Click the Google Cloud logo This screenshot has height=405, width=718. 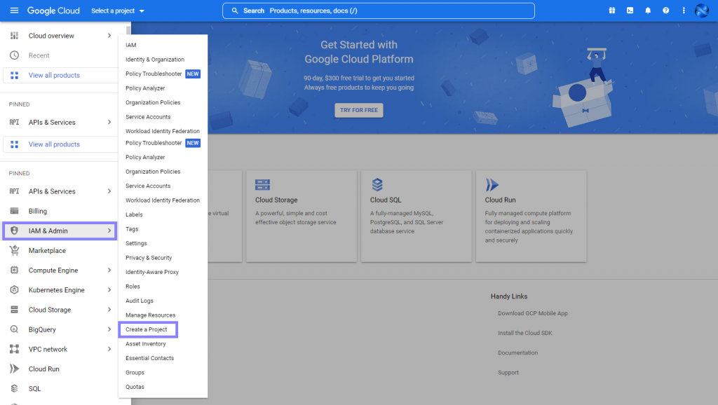point(53,11)
